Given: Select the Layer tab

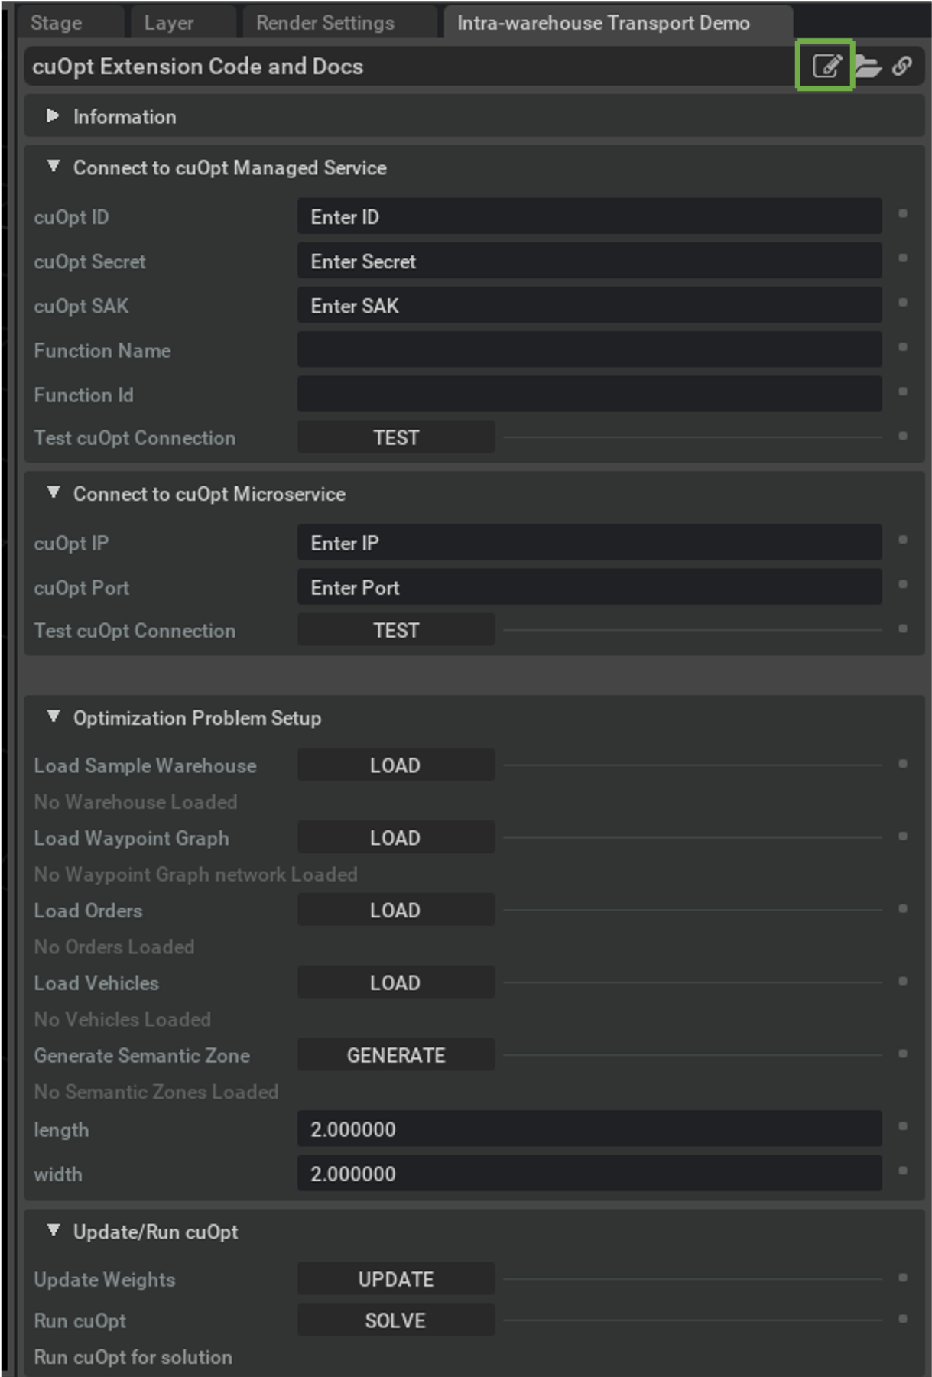Looking at the screenshot, I should 168,23.
